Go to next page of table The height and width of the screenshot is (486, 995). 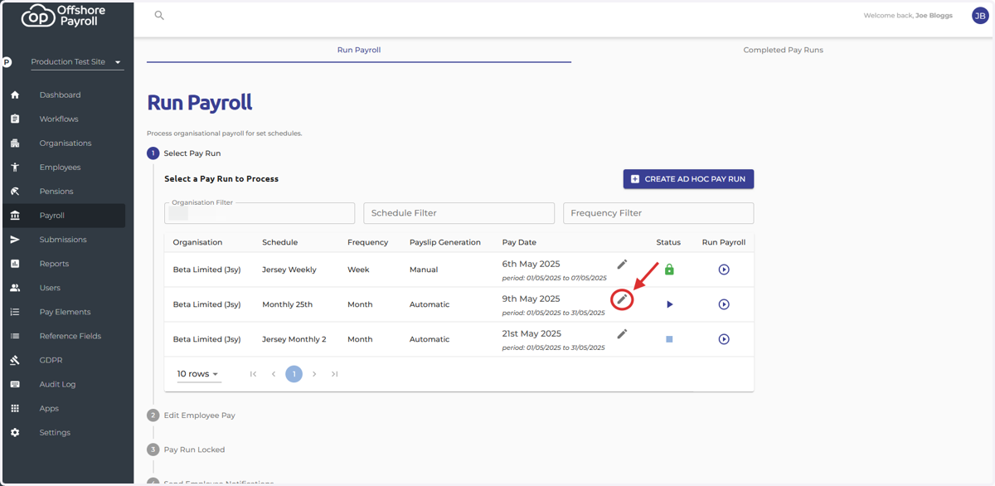(x=314, y=374)
